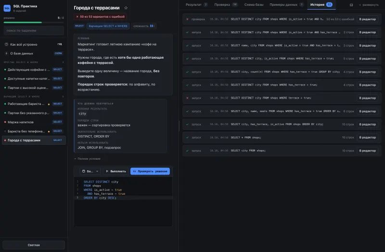Send the ORDER BY city history query В редактор
The height and width of the screenshot is (252, 385).
367,125
